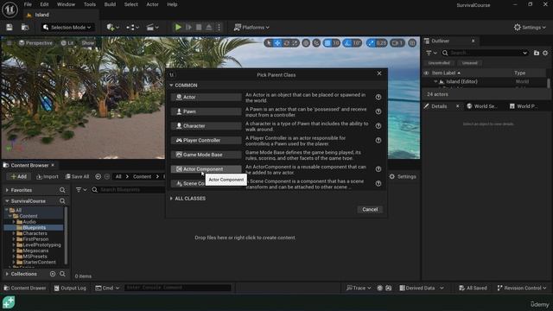This screenshot has width=553, height=311.
Task: Choose Player Controller as the parent class
Action: [x=206, y=140]
